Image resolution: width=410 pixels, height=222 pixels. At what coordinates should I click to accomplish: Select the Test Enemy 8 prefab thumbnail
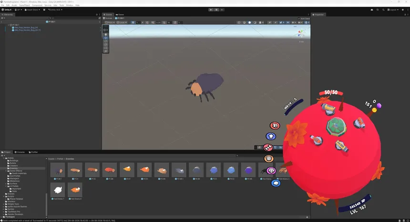pyautogui.click(x=75, y=191)
